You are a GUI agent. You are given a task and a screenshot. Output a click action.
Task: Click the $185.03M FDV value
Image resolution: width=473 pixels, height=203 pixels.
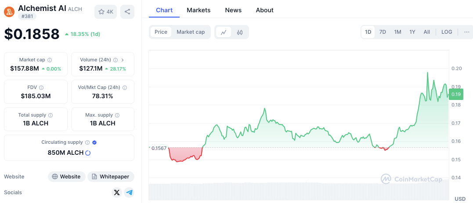36,96
